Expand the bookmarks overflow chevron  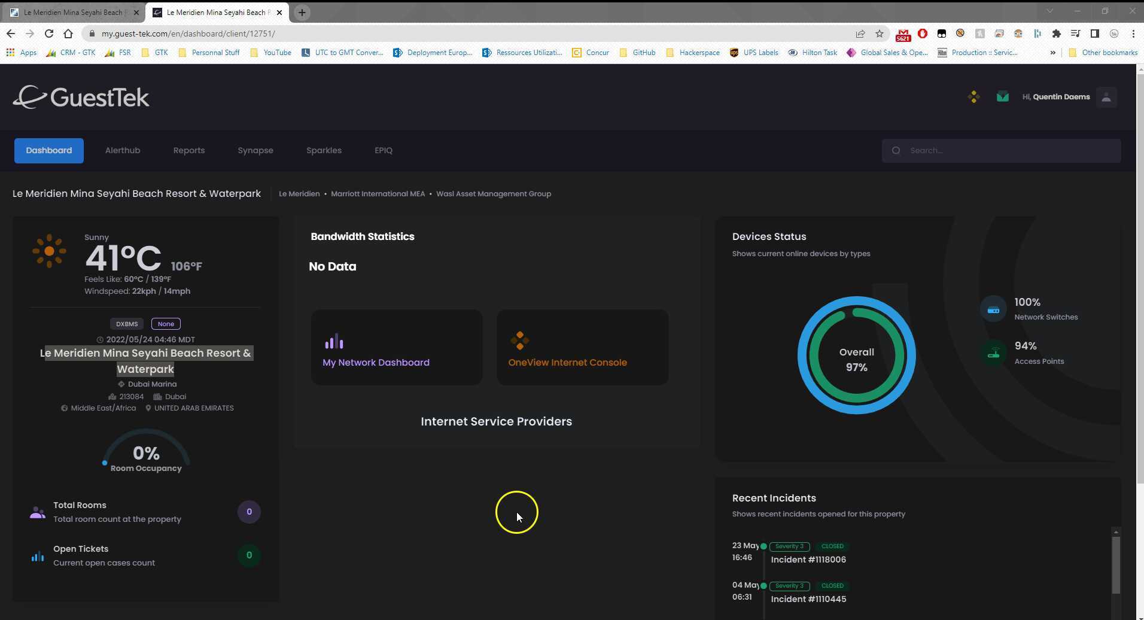click(x=1052, y=53)
